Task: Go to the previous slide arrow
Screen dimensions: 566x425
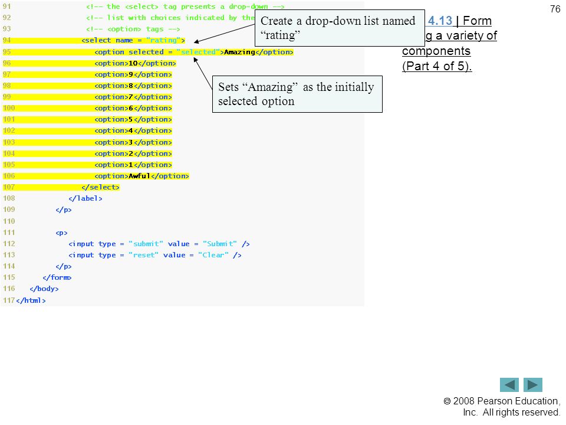Action: coord(509,385)
